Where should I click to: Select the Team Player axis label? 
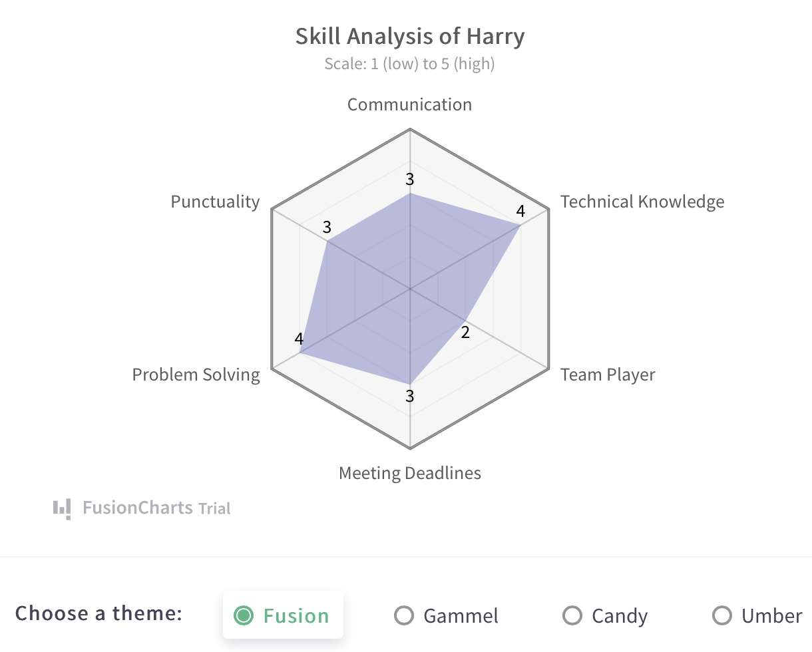tap(608, 375)
